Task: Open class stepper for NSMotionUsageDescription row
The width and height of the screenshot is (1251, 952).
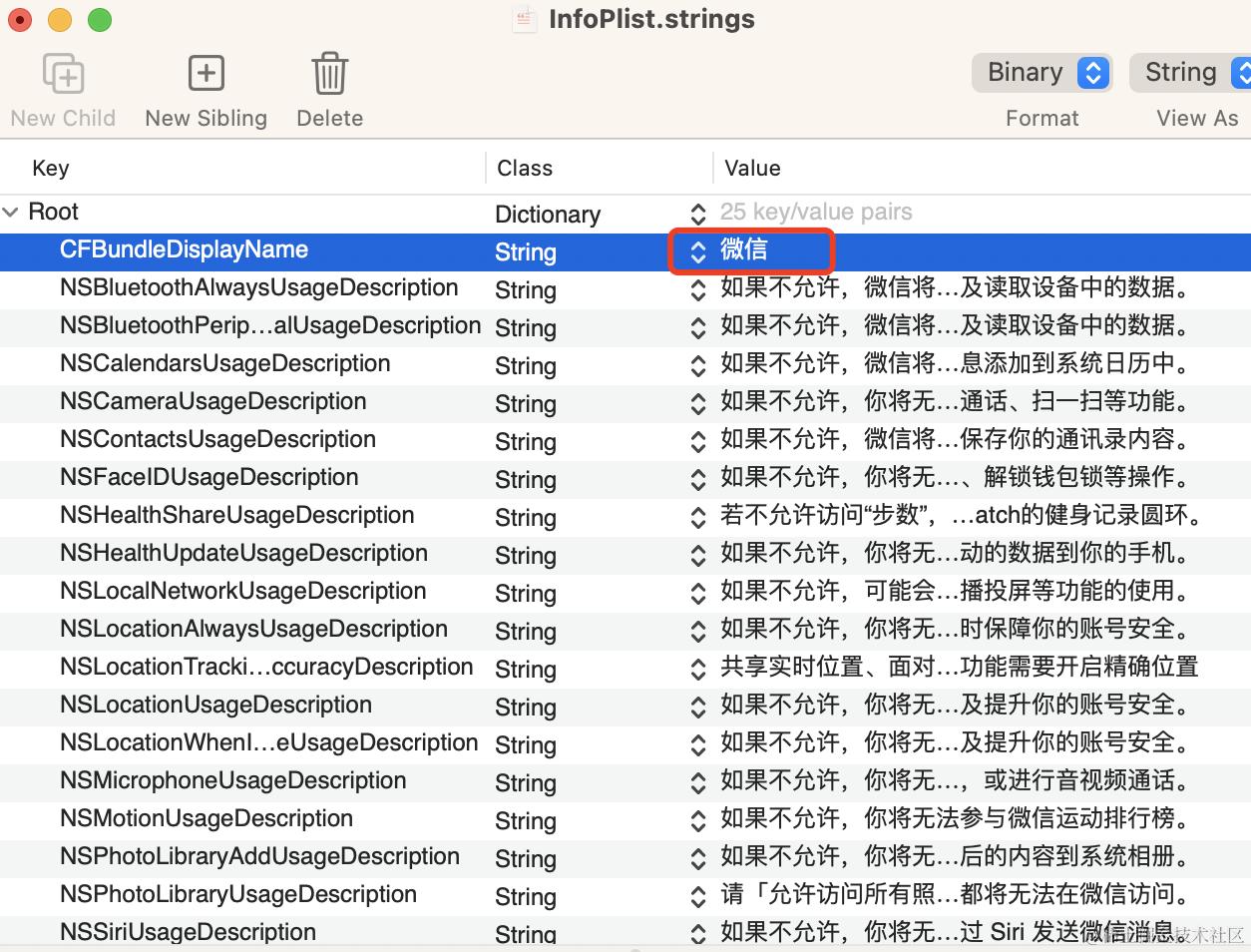Action: click(698, 820)
